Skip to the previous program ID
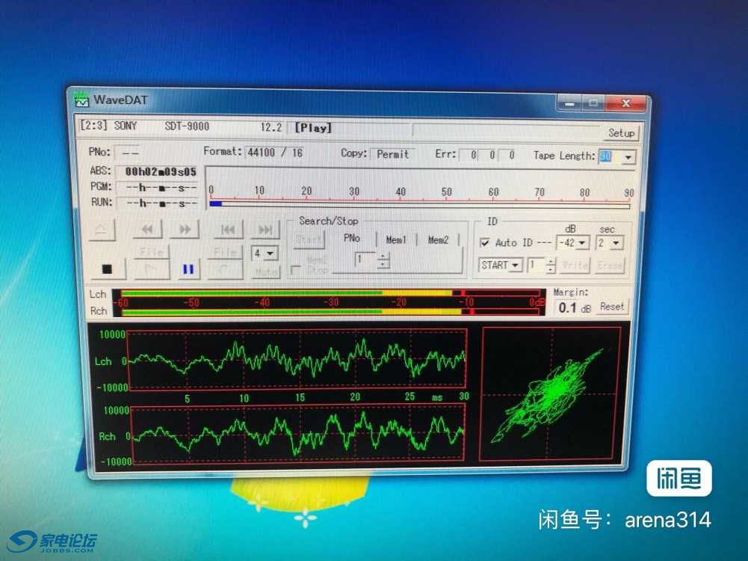Image resolution: width=748 pixels, height=561 pixels. 228,230
